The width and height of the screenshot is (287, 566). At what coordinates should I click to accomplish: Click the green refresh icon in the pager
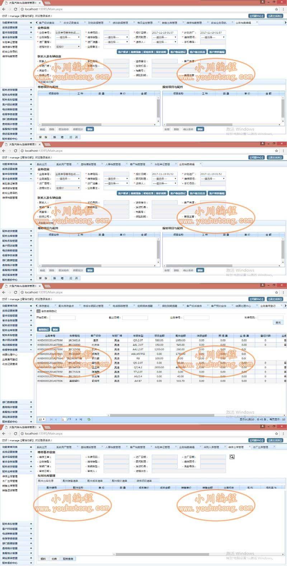pyautogui.click(x=89, y=419)
